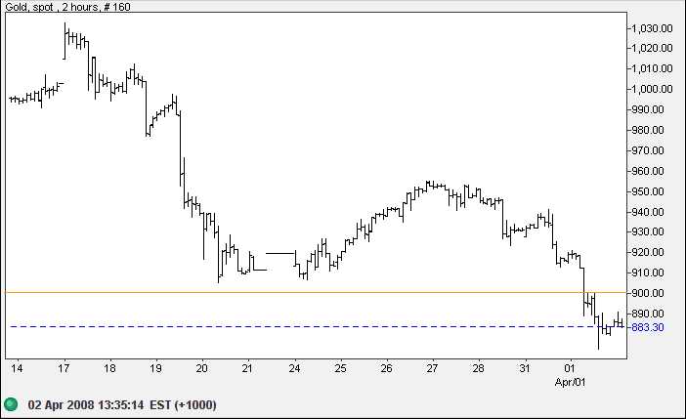The width and height of the screenshot is (686, 419).
Task: Click the date label 01 on time axis
Action: pos(570,369)
